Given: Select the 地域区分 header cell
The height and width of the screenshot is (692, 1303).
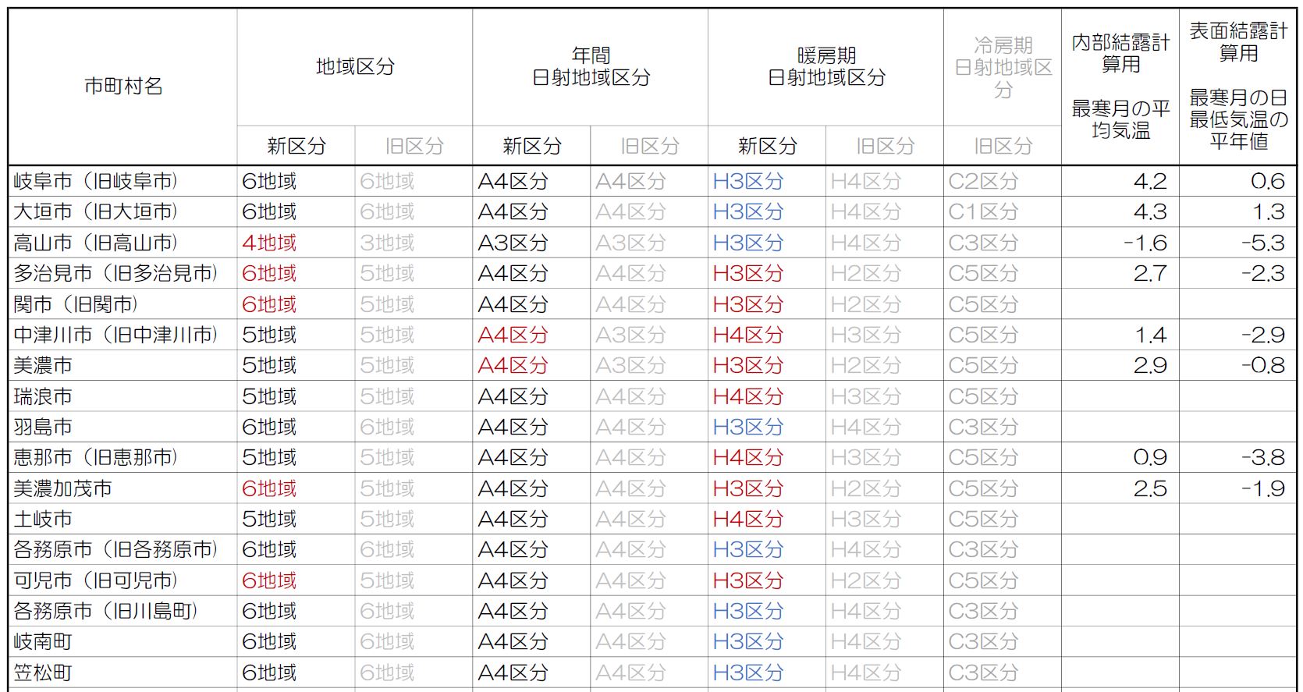Looking at the screenshot, I should coord(354,67).
